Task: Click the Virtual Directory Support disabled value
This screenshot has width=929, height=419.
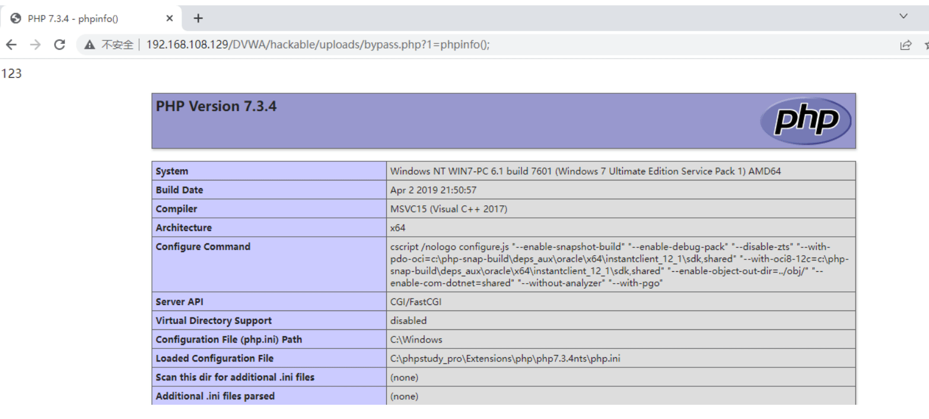Action: pyautogui.click(x=408, y=320)
